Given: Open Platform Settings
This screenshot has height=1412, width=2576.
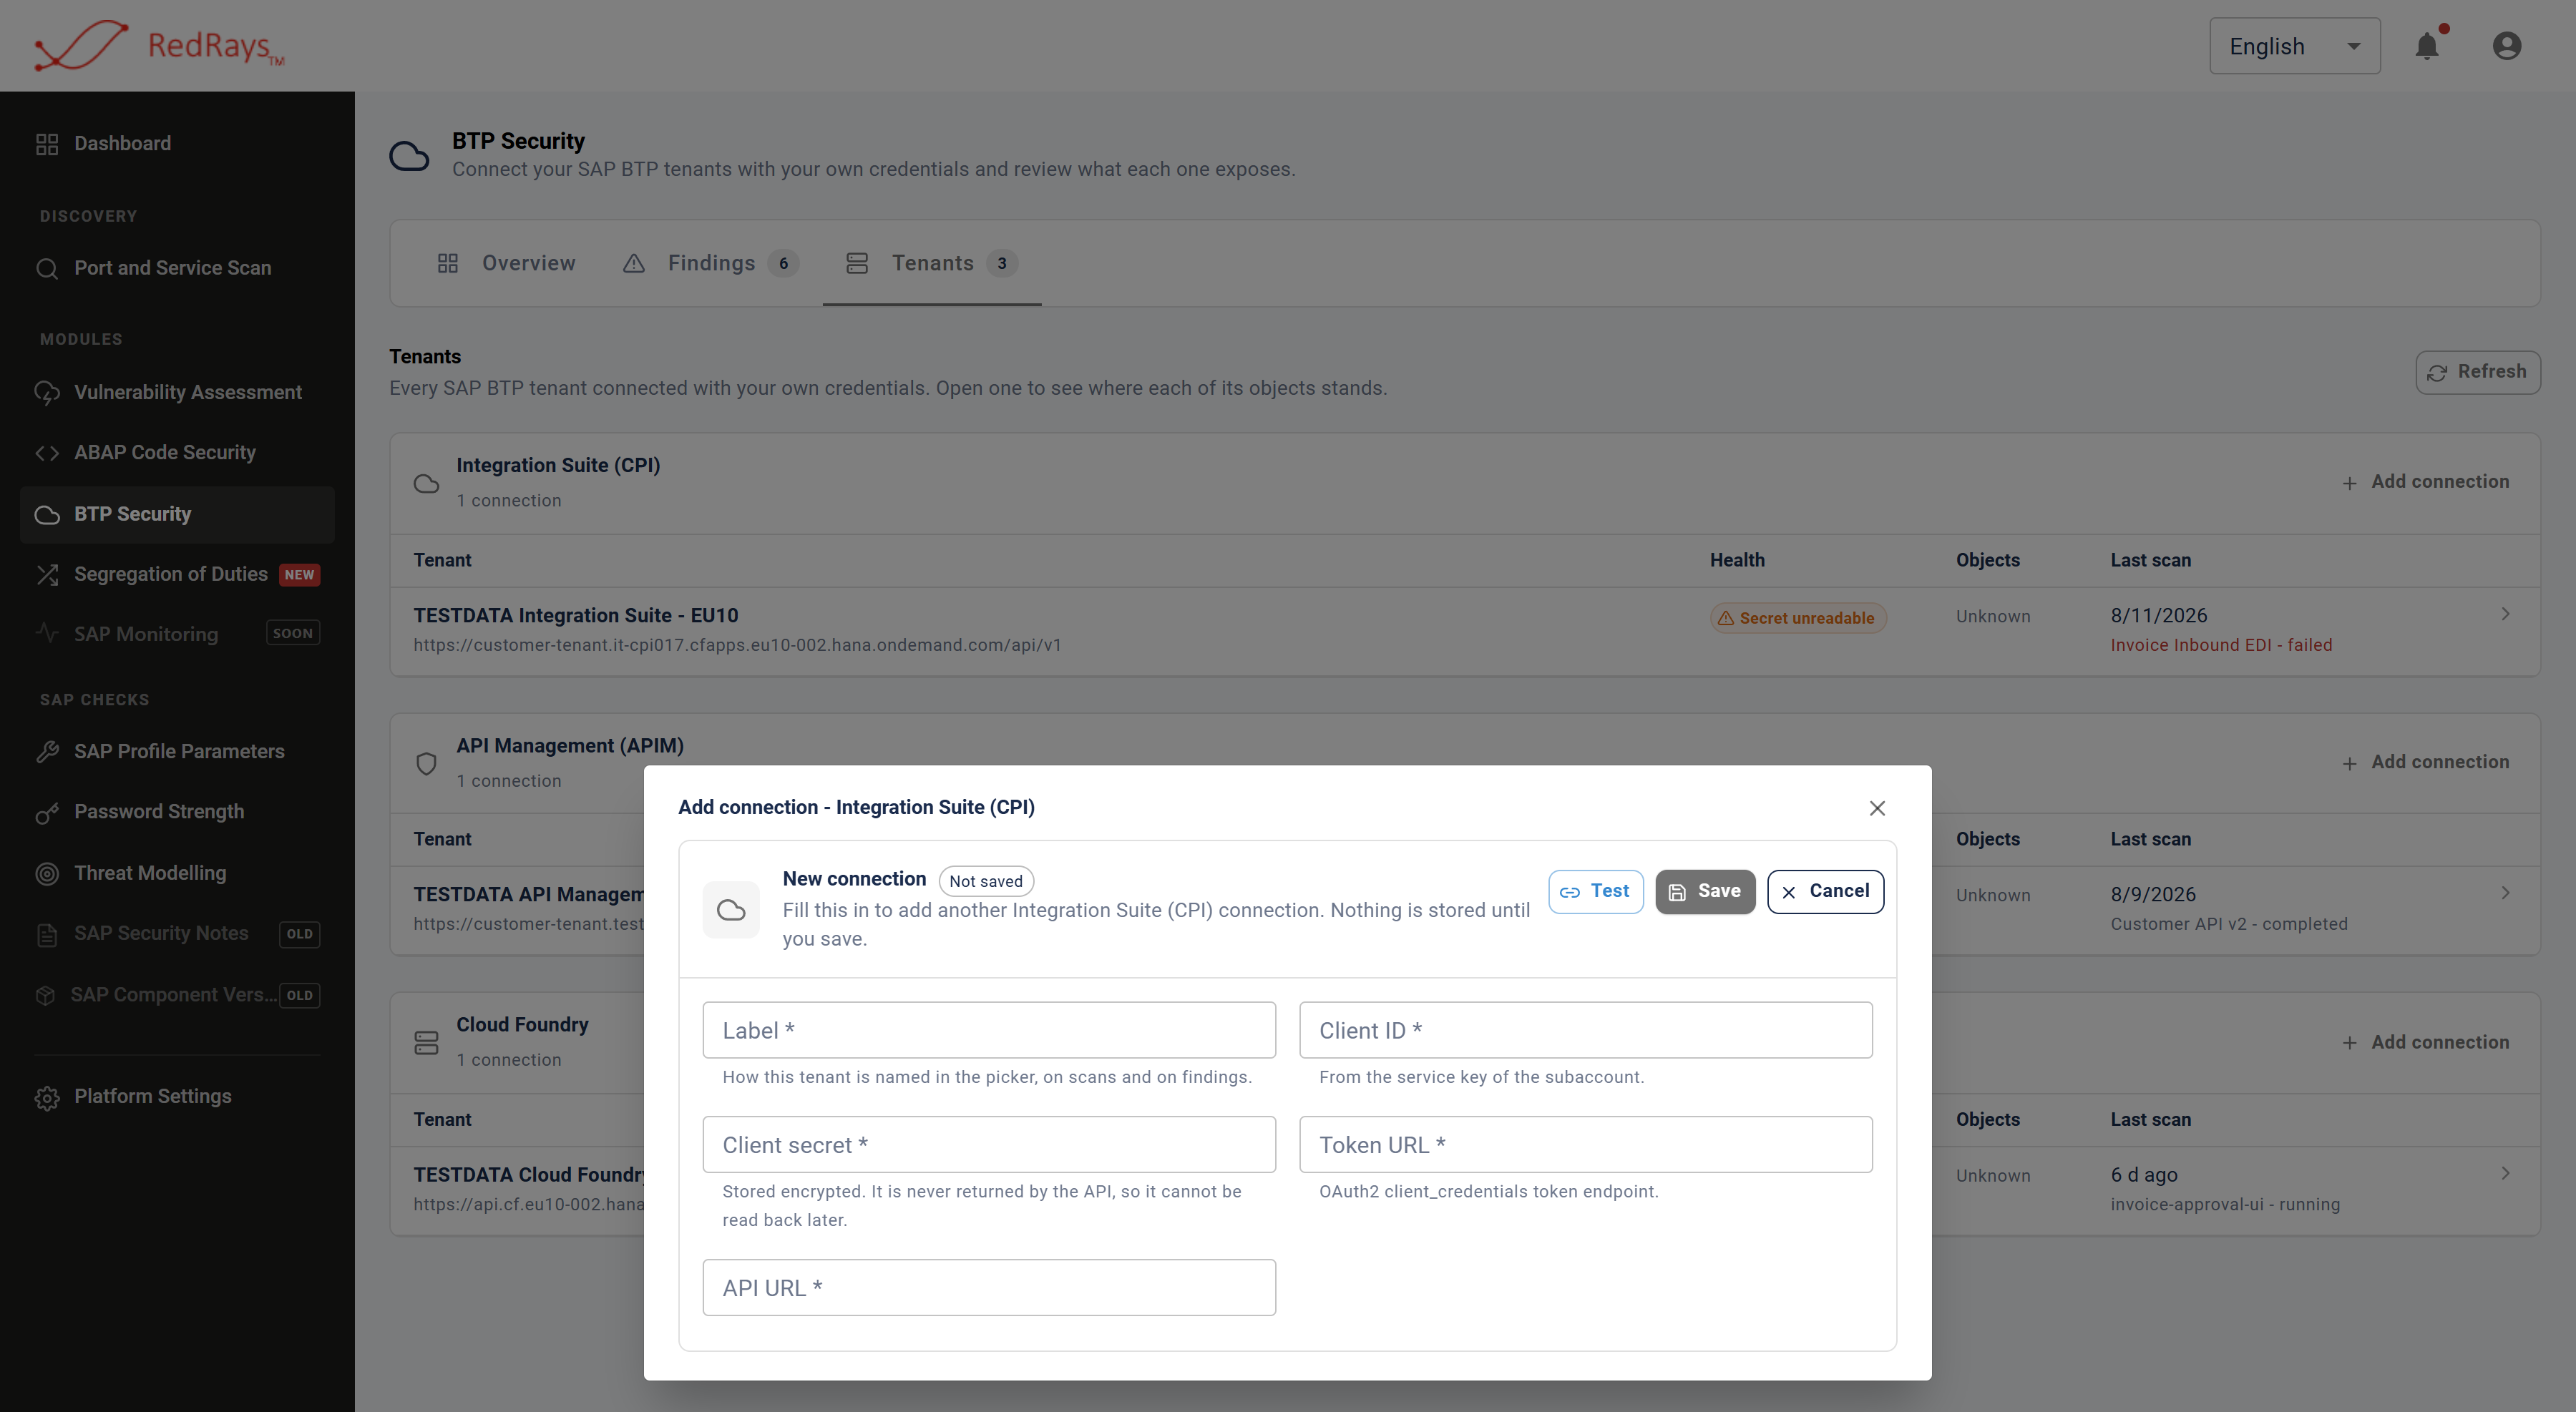Looking at the screenshot, I should tap(177, 1097).
